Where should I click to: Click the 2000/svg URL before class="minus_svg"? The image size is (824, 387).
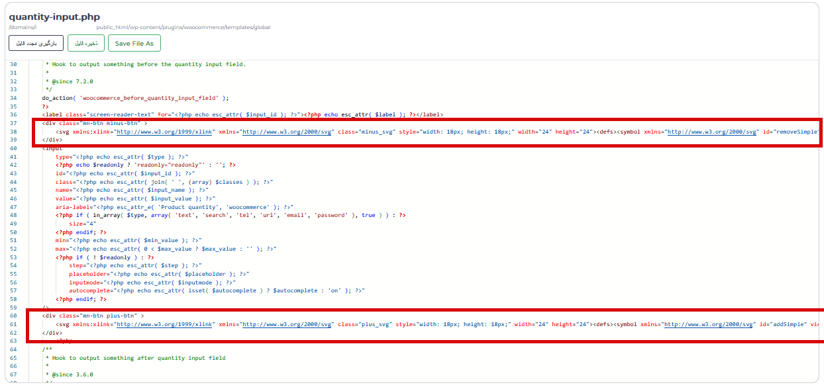point(287,132)
